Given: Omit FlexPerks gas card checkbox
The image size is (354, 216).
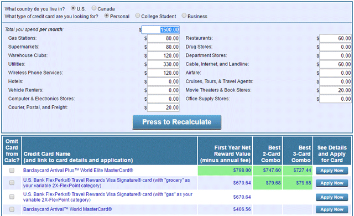Looking at the screenshot, I should 12,197.
